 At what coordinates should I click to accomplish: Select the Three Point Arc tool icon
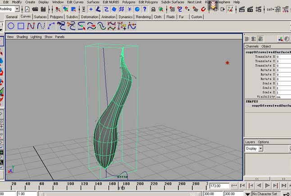[51, 26]
